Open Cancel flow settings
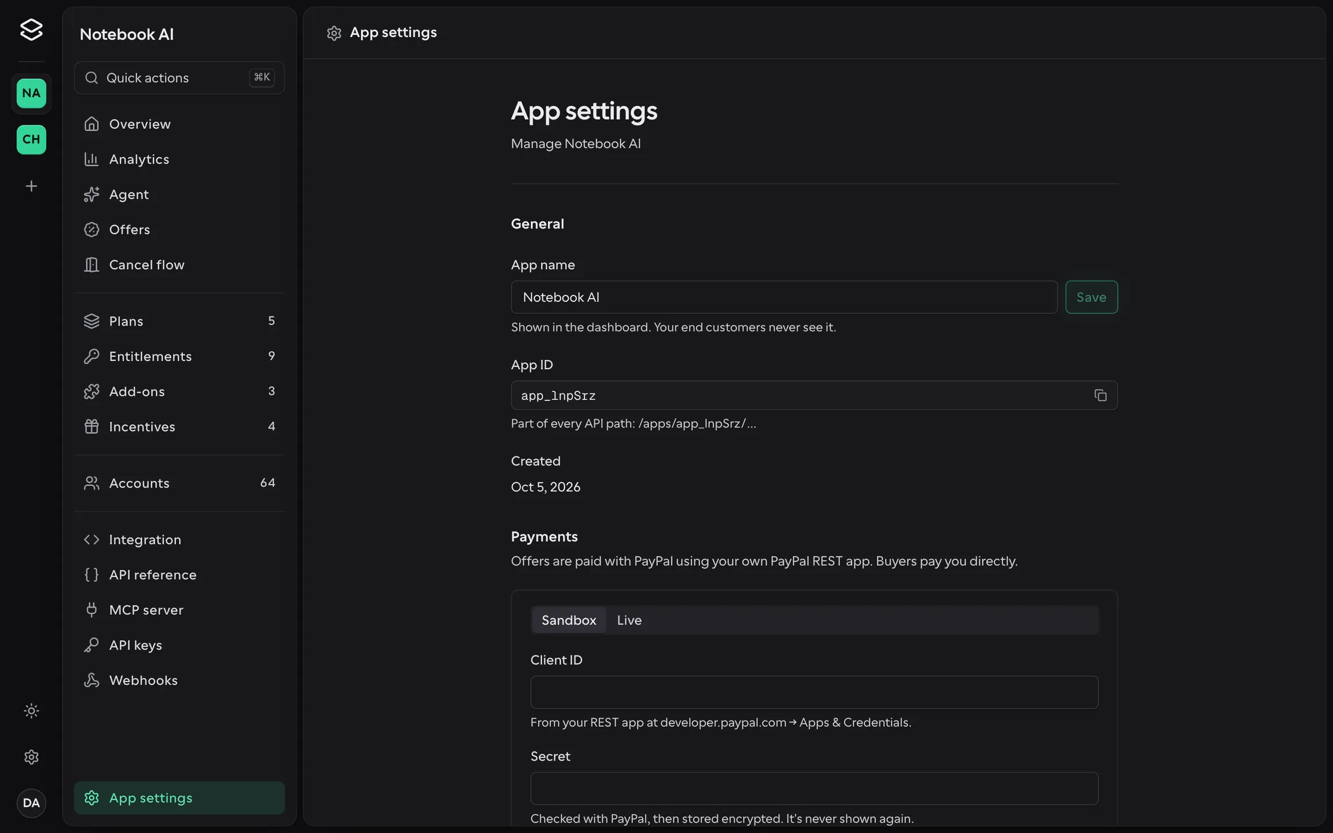The width and height of the screenshot is (1333, 833). (x=179, y=264)
